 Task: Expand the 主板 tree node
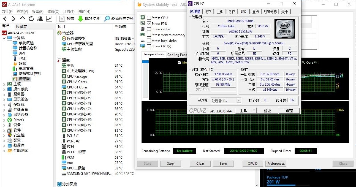click(x=4, y=84)
